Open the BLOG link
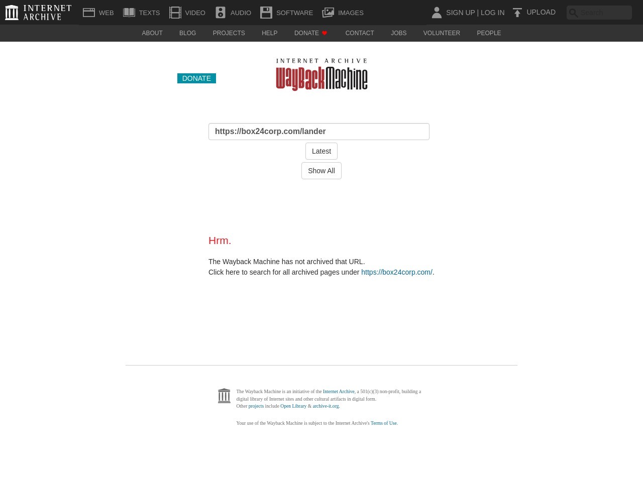The height and width of the screenshot is (482, 643). (x=187, y=33)
